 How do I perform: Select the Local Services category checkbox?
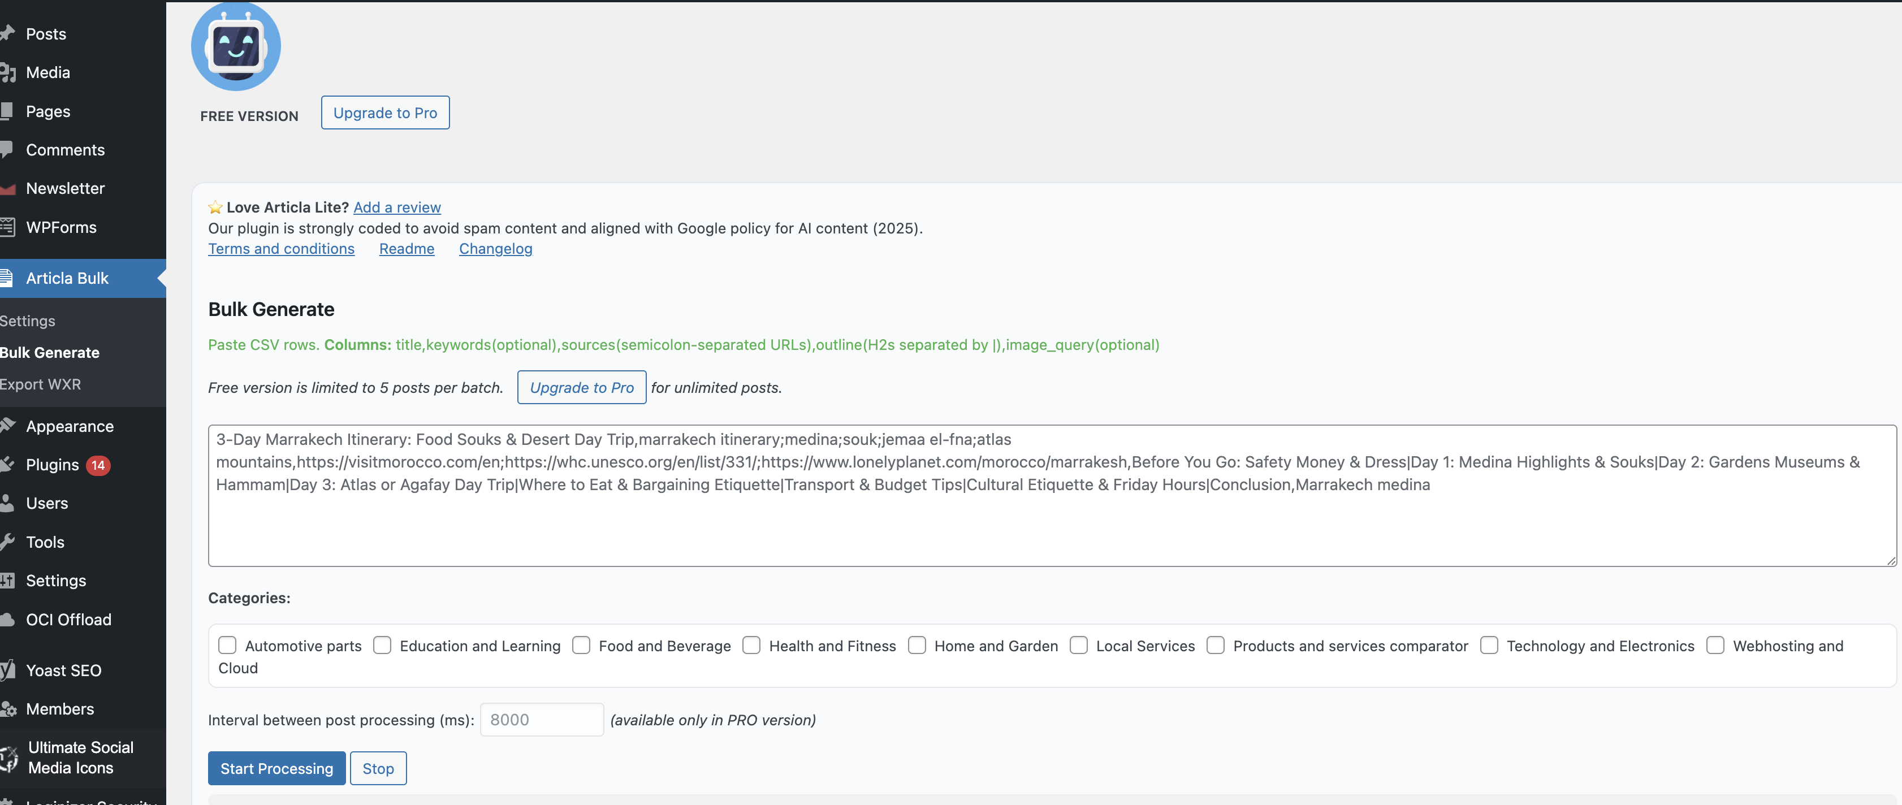1078,646
